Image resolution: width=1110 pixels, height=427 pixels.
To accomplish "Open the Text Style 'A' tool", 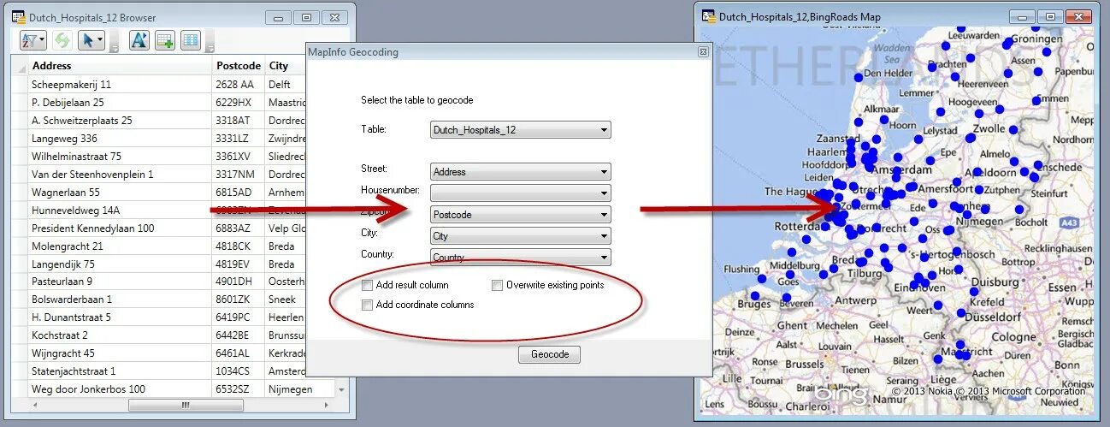I will (139, 40).
